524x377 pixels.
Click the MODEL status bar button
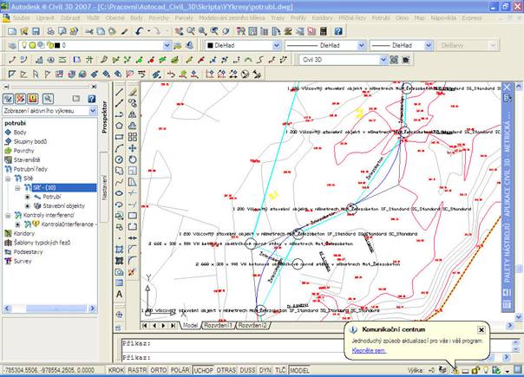pos(300,370)
